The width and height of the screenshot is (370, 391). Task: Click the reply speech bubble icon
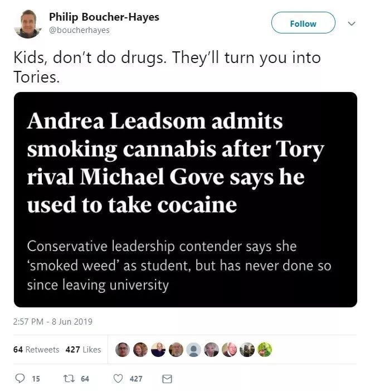pos(20,379)
